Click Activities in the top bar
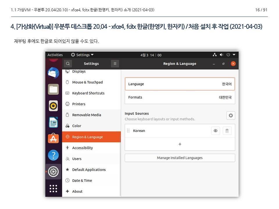Image resolution: width=279 pixels, height=209 pixels. [x=55, y=55]
